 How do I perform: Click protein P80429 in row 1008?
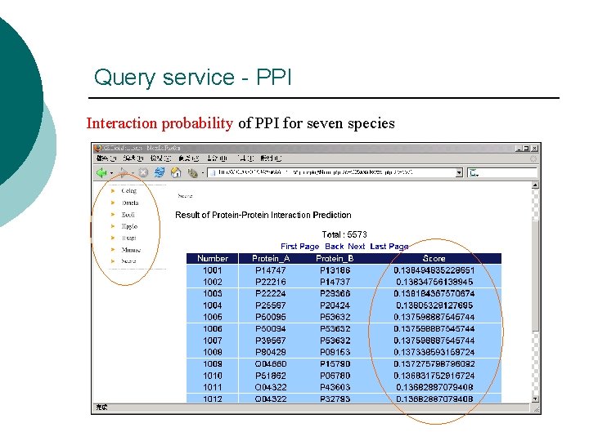coord(271,353)
